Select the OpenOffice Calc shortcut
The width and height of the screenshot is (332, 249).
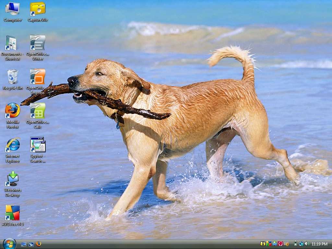(38, 116)
